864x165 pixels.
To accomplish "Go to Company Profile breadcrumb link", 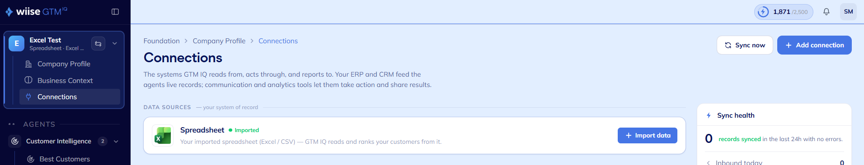I will coord(219,41).
